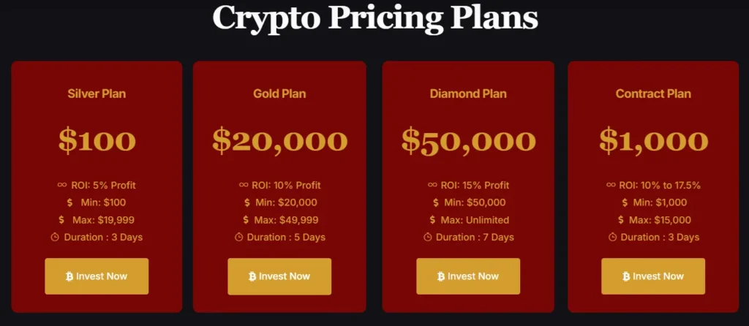Click the $50,000 Diamond Plan price
Screen dimensions: 749x326
(x=468, y=141)
